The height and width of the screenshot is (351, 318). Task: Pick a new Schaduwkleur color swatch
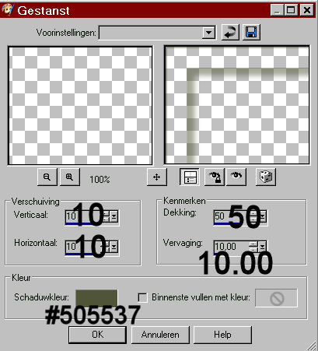coord(96,298)
